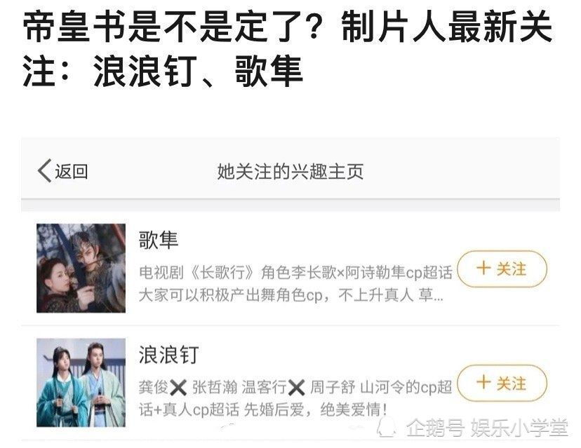Image resolution: width=581 pixels, height=448 pixels.
Task: Click the 龚俊 张哲瀚 description line
Action: pos(295,387)
